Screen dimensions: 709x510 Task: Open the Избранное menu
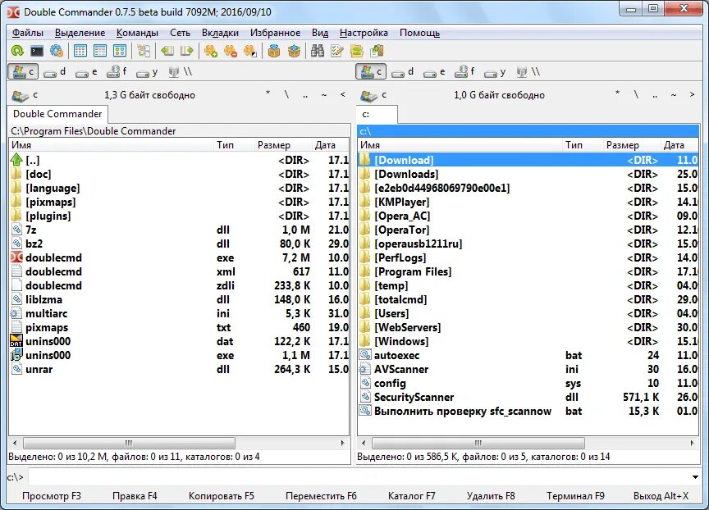click(x=275, y=33)
